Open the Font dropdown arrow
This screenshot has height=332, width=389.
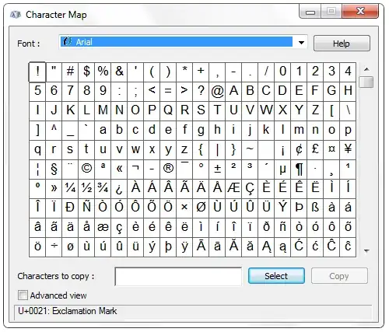[x=301, y=43]
